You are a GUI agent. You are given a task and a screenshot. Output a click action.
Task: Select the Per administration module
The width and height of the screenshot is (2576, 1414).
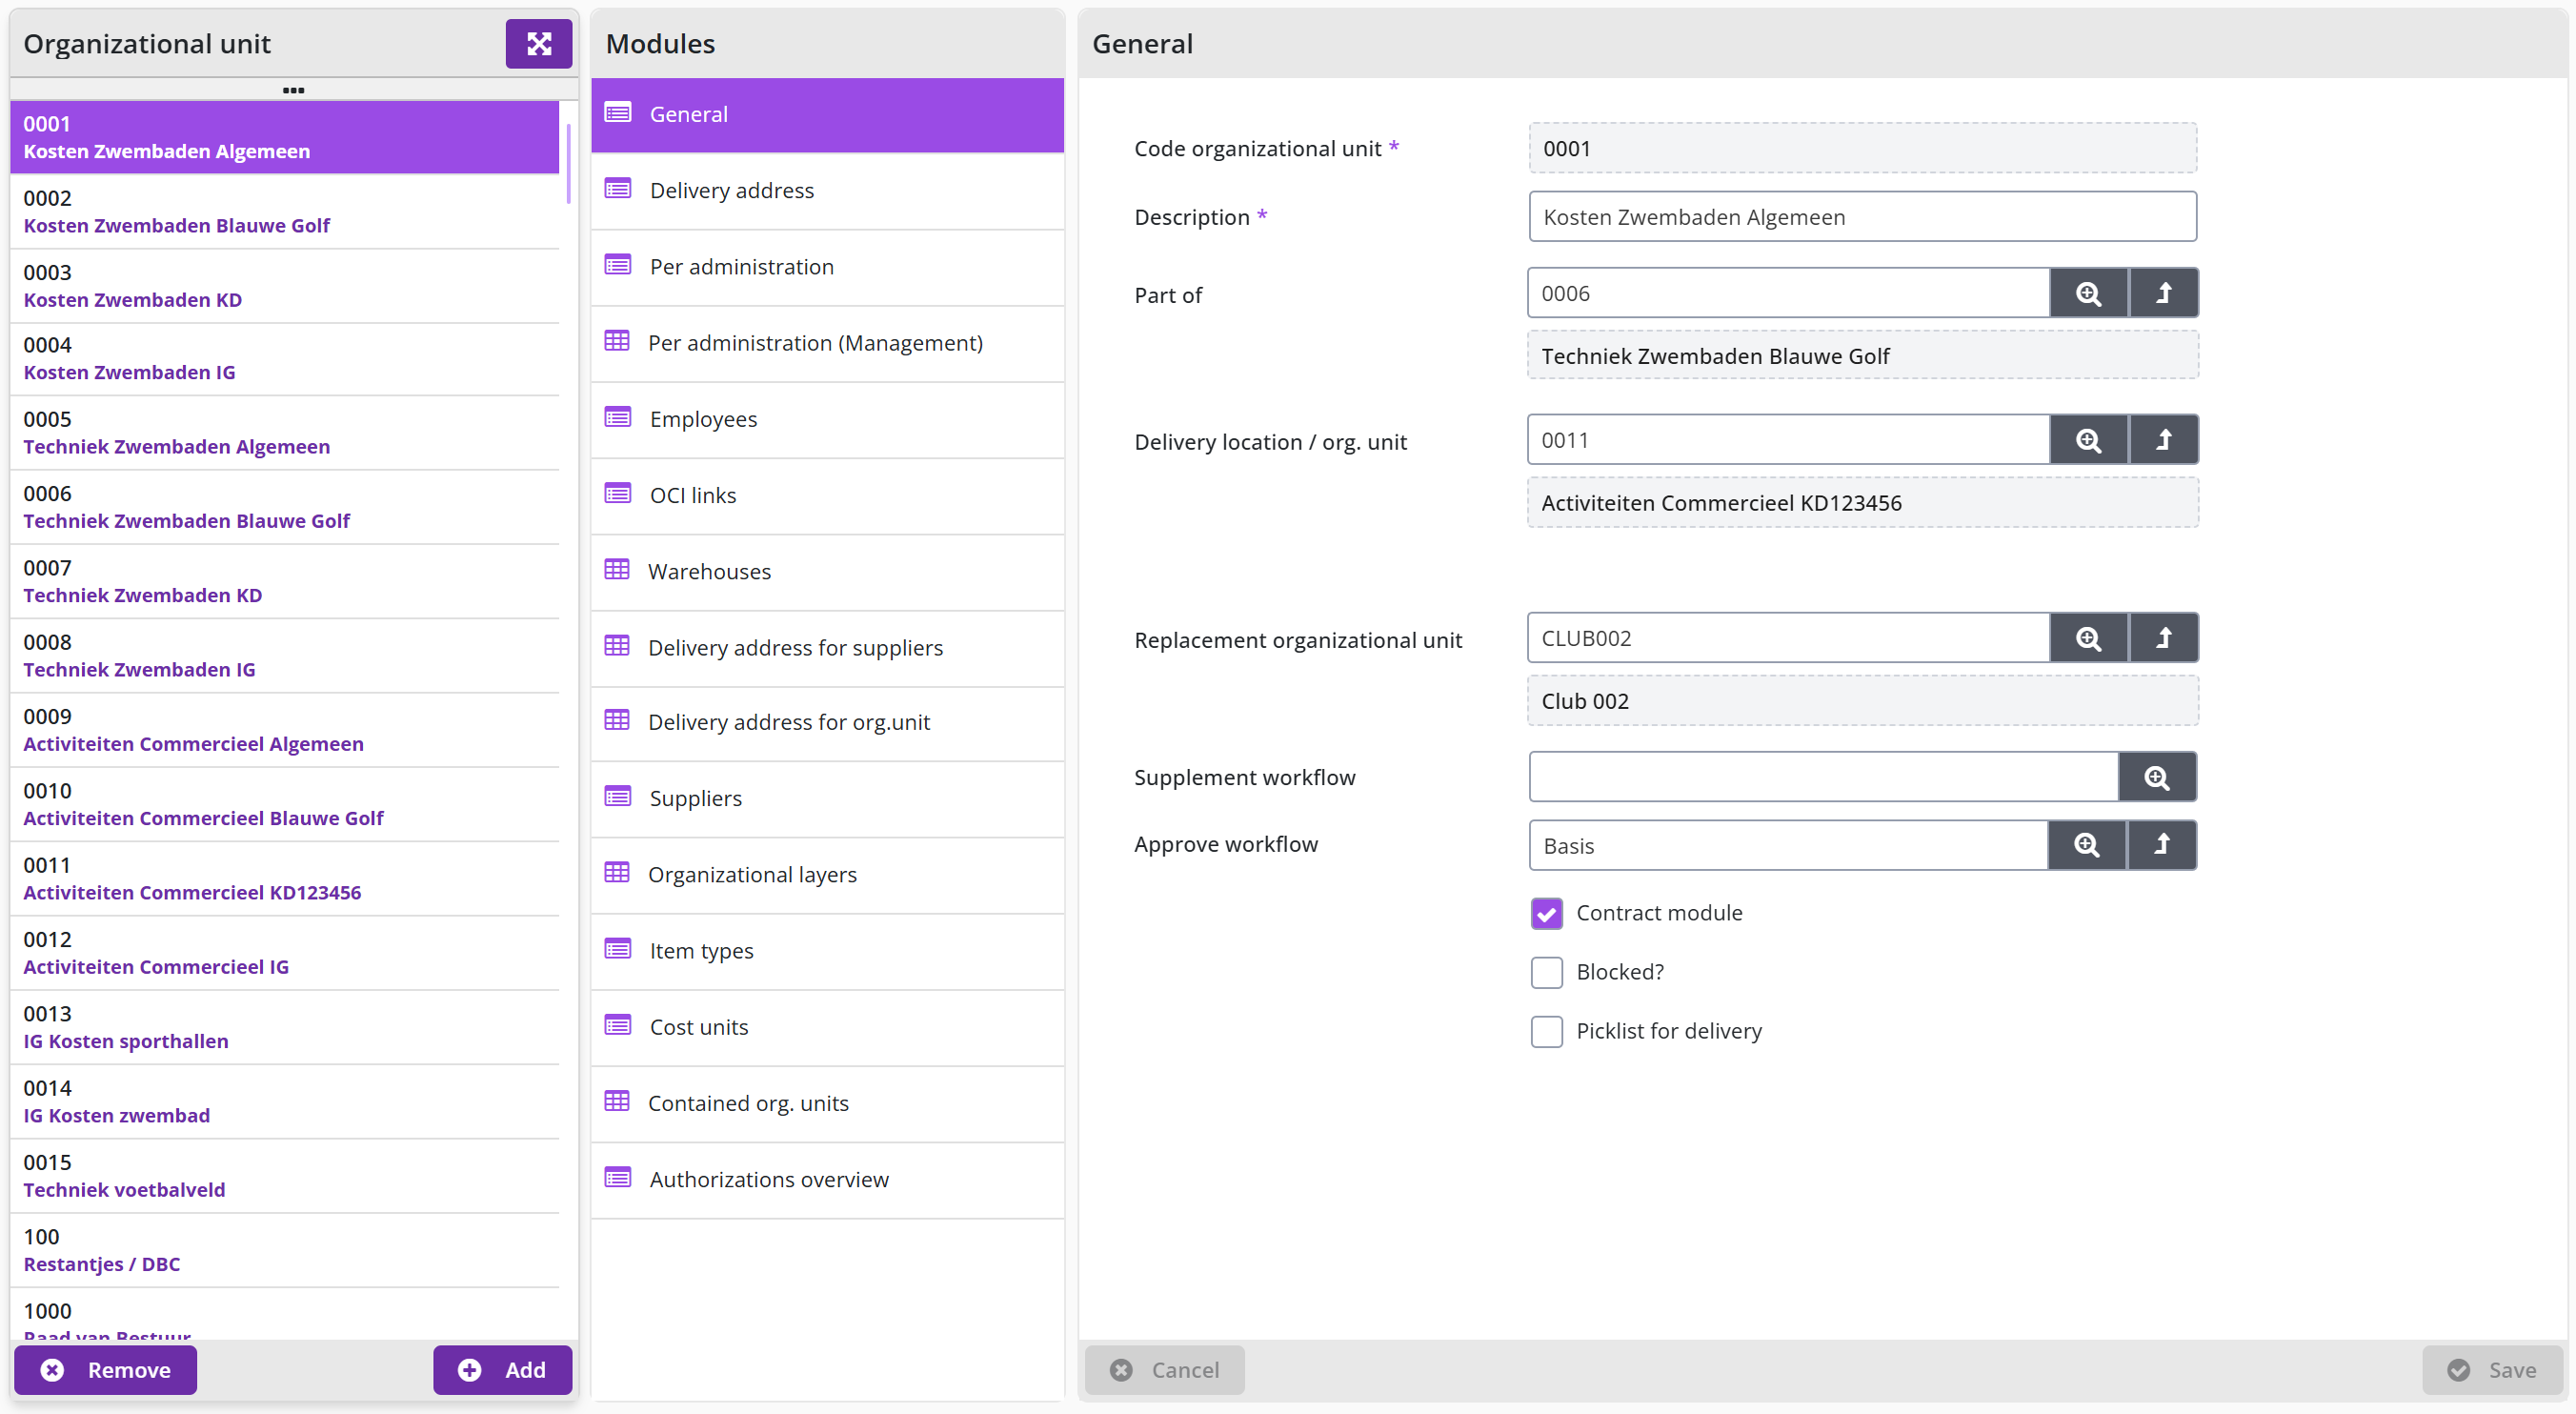coord(827,267)
